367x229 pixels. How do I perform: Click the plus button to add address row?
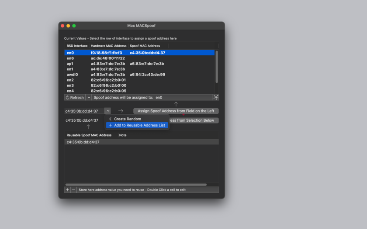[67, 190]
